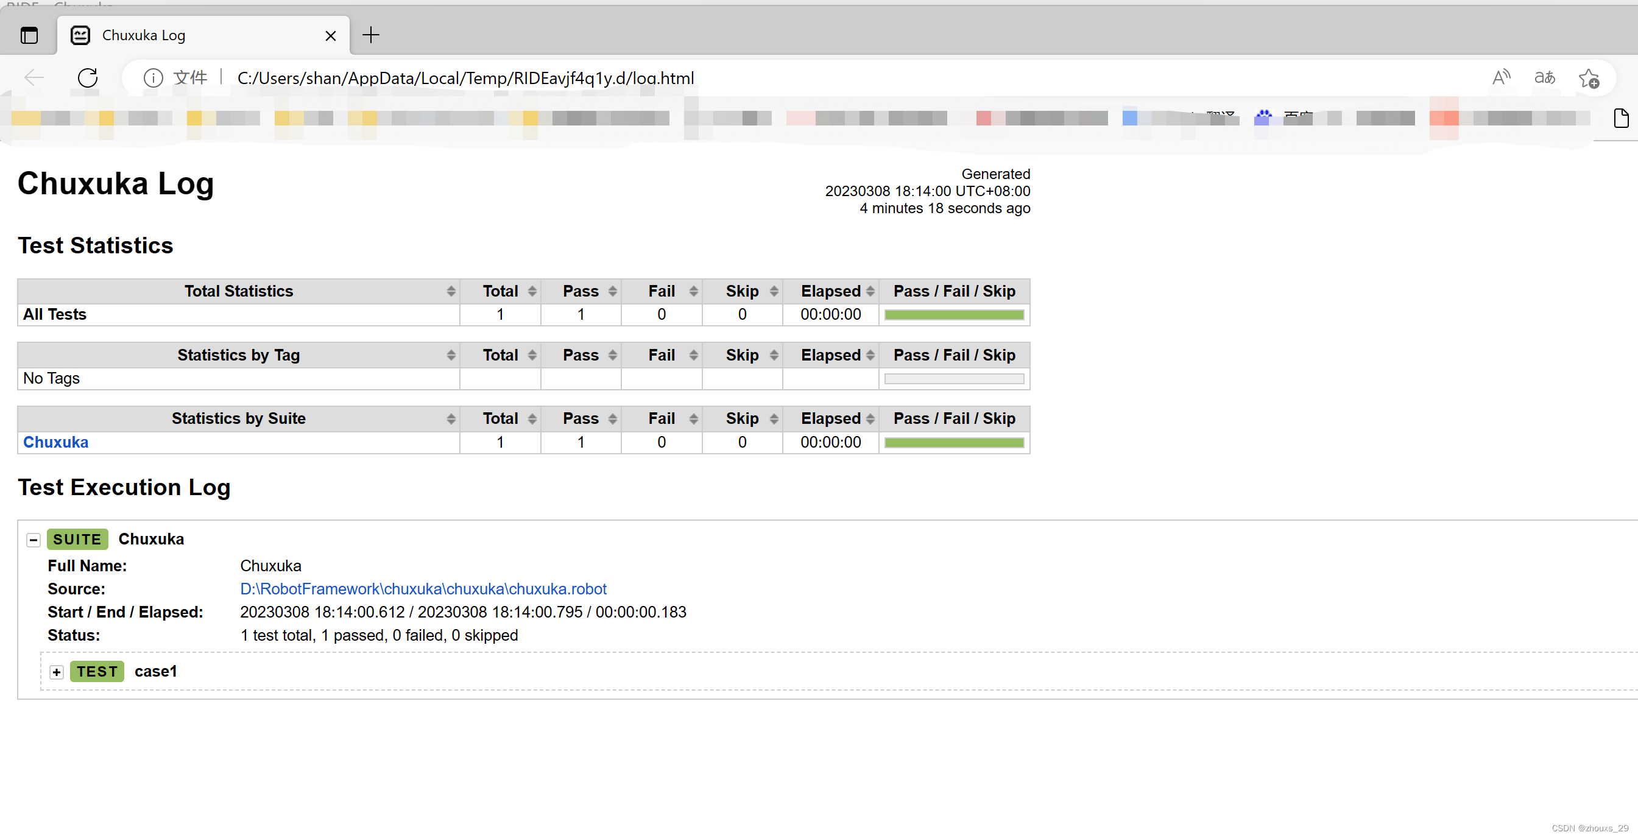Click the file info icon in address bar
Image resolution: width=1638 pixels, height=838 pixels.
(153, 77)
